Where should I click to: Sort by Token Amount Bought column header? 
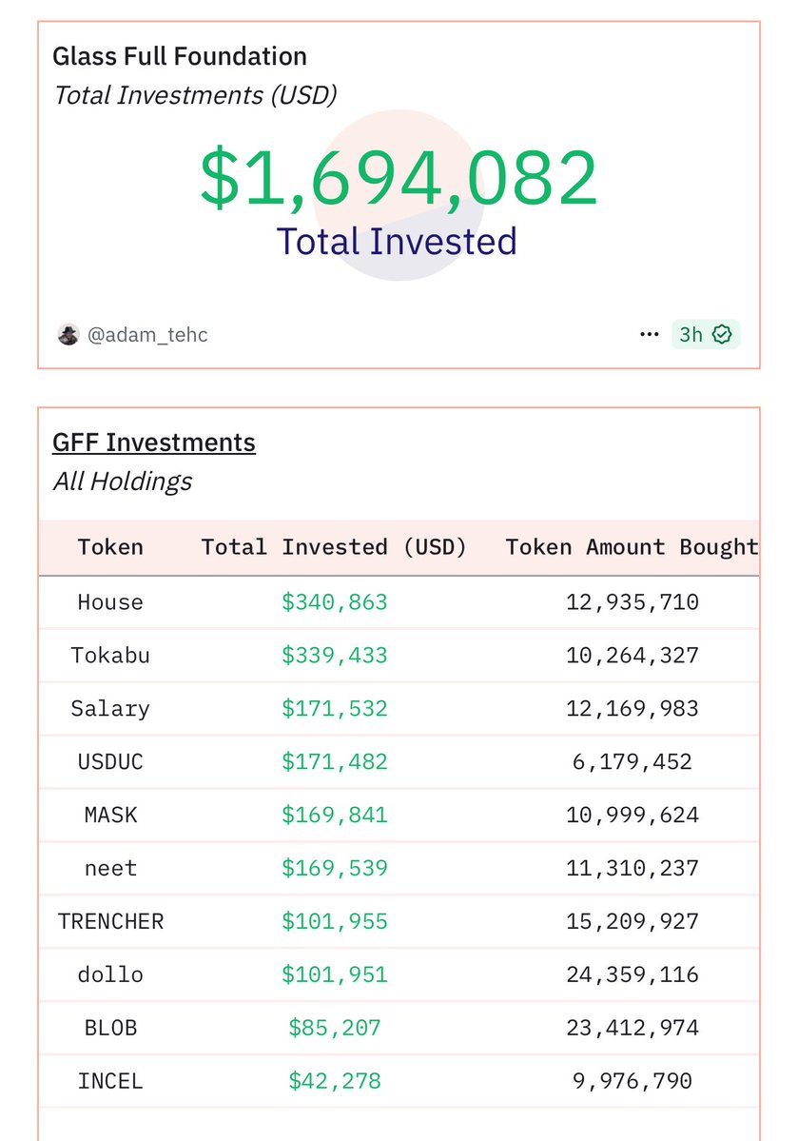[632, 547]
